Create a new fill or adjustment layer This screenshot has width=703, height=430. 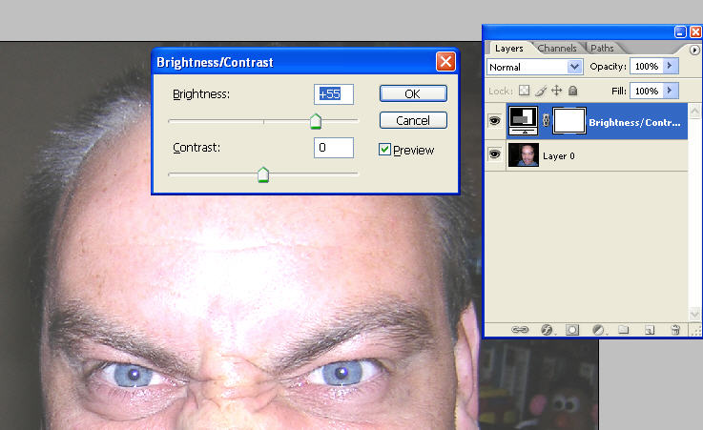click(598, 330)
